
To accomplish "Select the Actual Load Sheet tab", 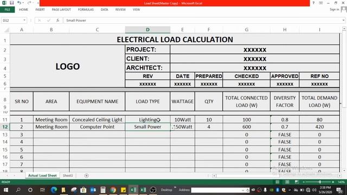I will tap(42, 175).
